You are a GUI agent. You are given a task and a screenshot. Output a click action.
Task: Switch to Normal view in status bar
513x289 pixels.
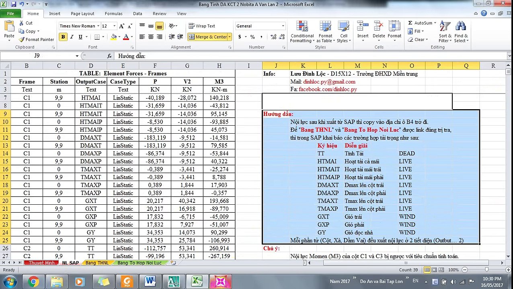(x=427, y=270)
